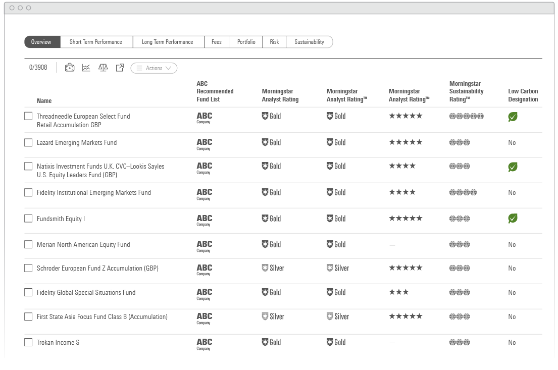
Task: Open Fidelity Global Special Situations Fund
Action: coord(86,293)
